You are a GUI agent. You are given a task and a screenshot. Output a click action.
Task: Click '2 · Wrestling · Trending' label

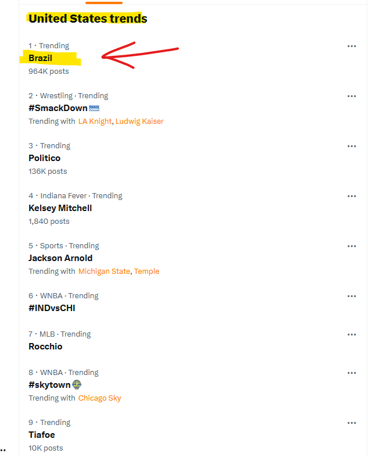click(68, 96)
